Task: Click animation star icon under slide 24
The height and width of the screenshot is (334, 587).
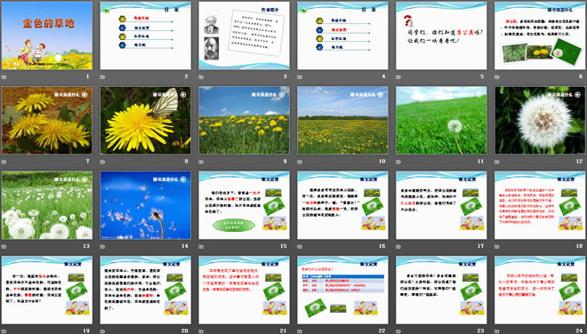Action: pyautogui.click(x=497, y=331)
